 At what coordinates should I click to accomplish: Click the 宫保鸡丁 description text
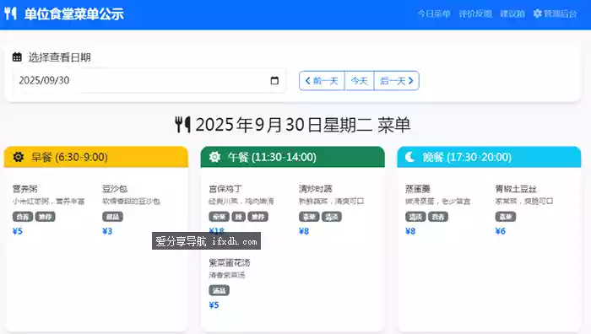pos(241,201)
